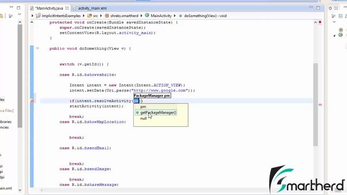Click the focus-on-active-task icon in the Outline toolbar
Viewport: 347px width, 195px height.
(333, 16)
